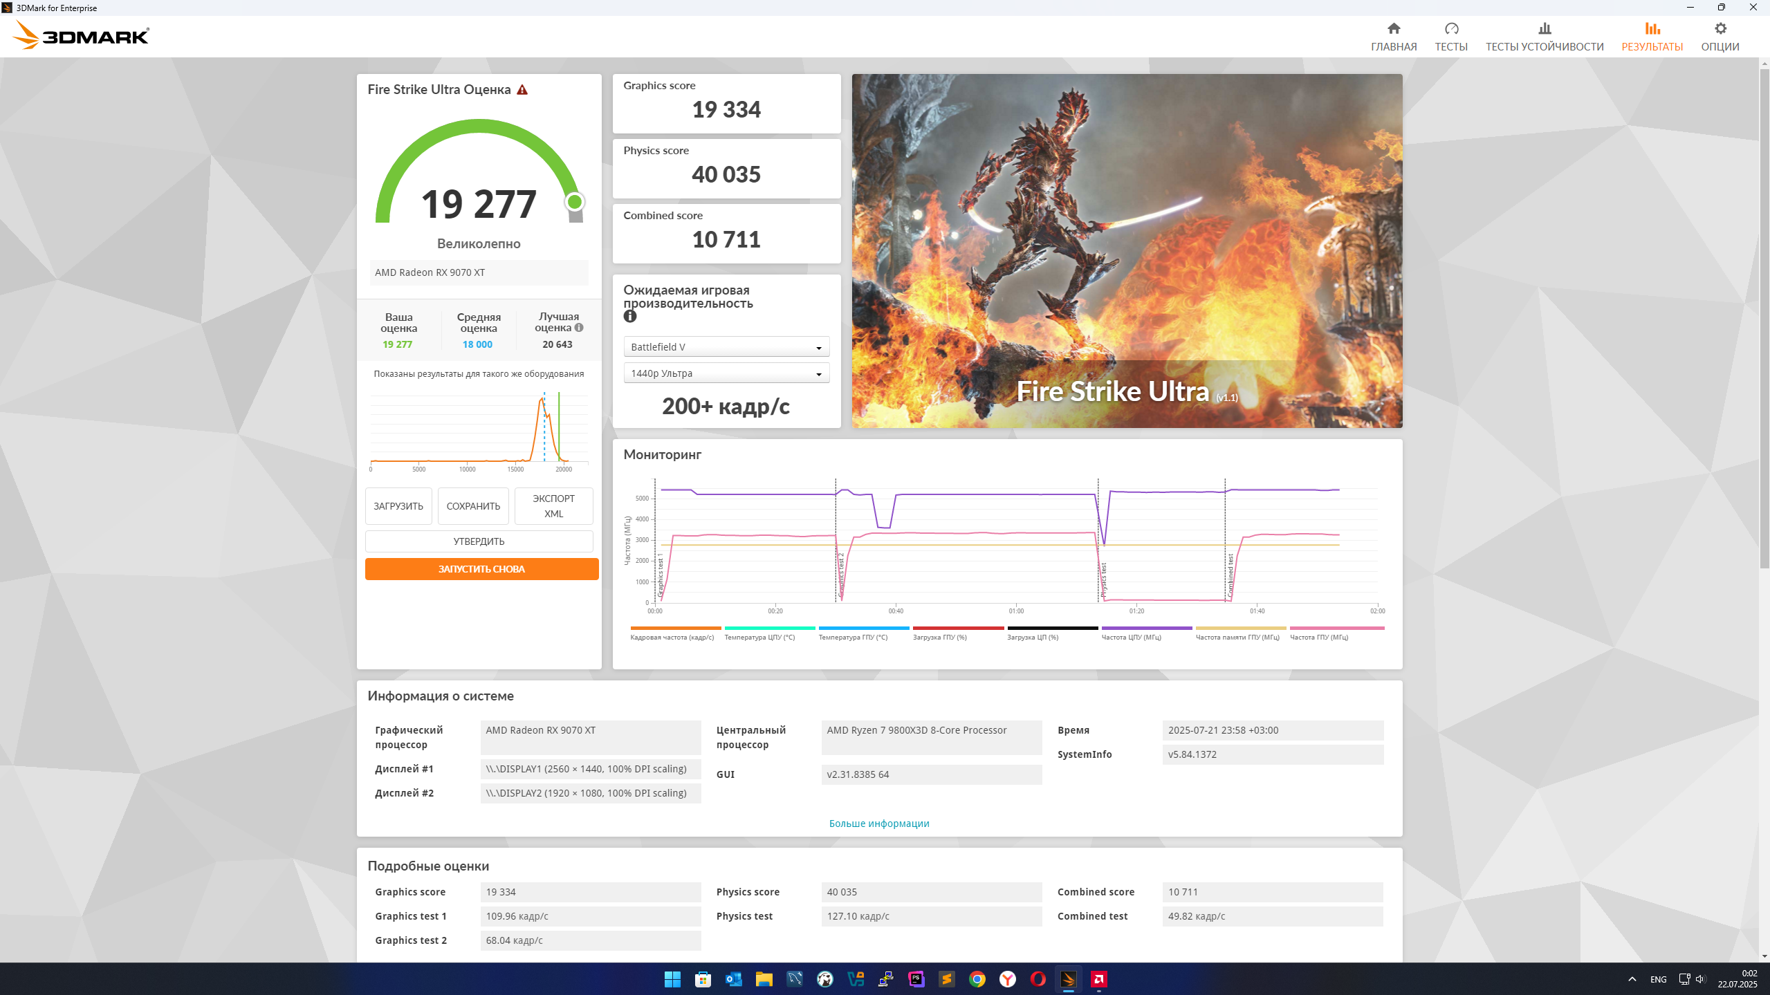Viewport: 1770px width, 995px height.
Task: Click info icon under Ожидаемая игровая производительность
Action: 629,316
